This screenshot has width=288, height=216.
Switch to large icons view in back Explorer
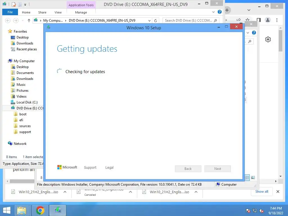pos(253,177)
